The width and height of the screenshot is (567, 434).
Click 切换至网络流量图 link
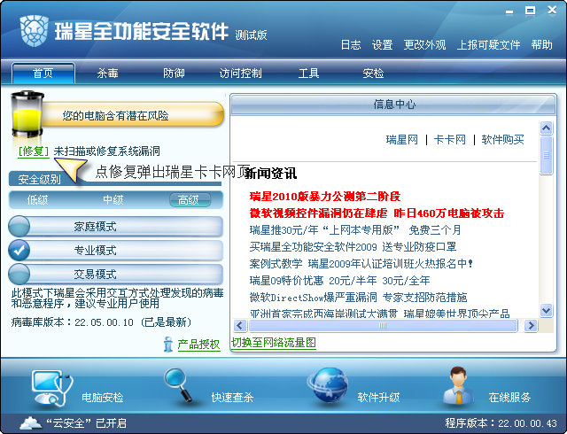[274, 343]
